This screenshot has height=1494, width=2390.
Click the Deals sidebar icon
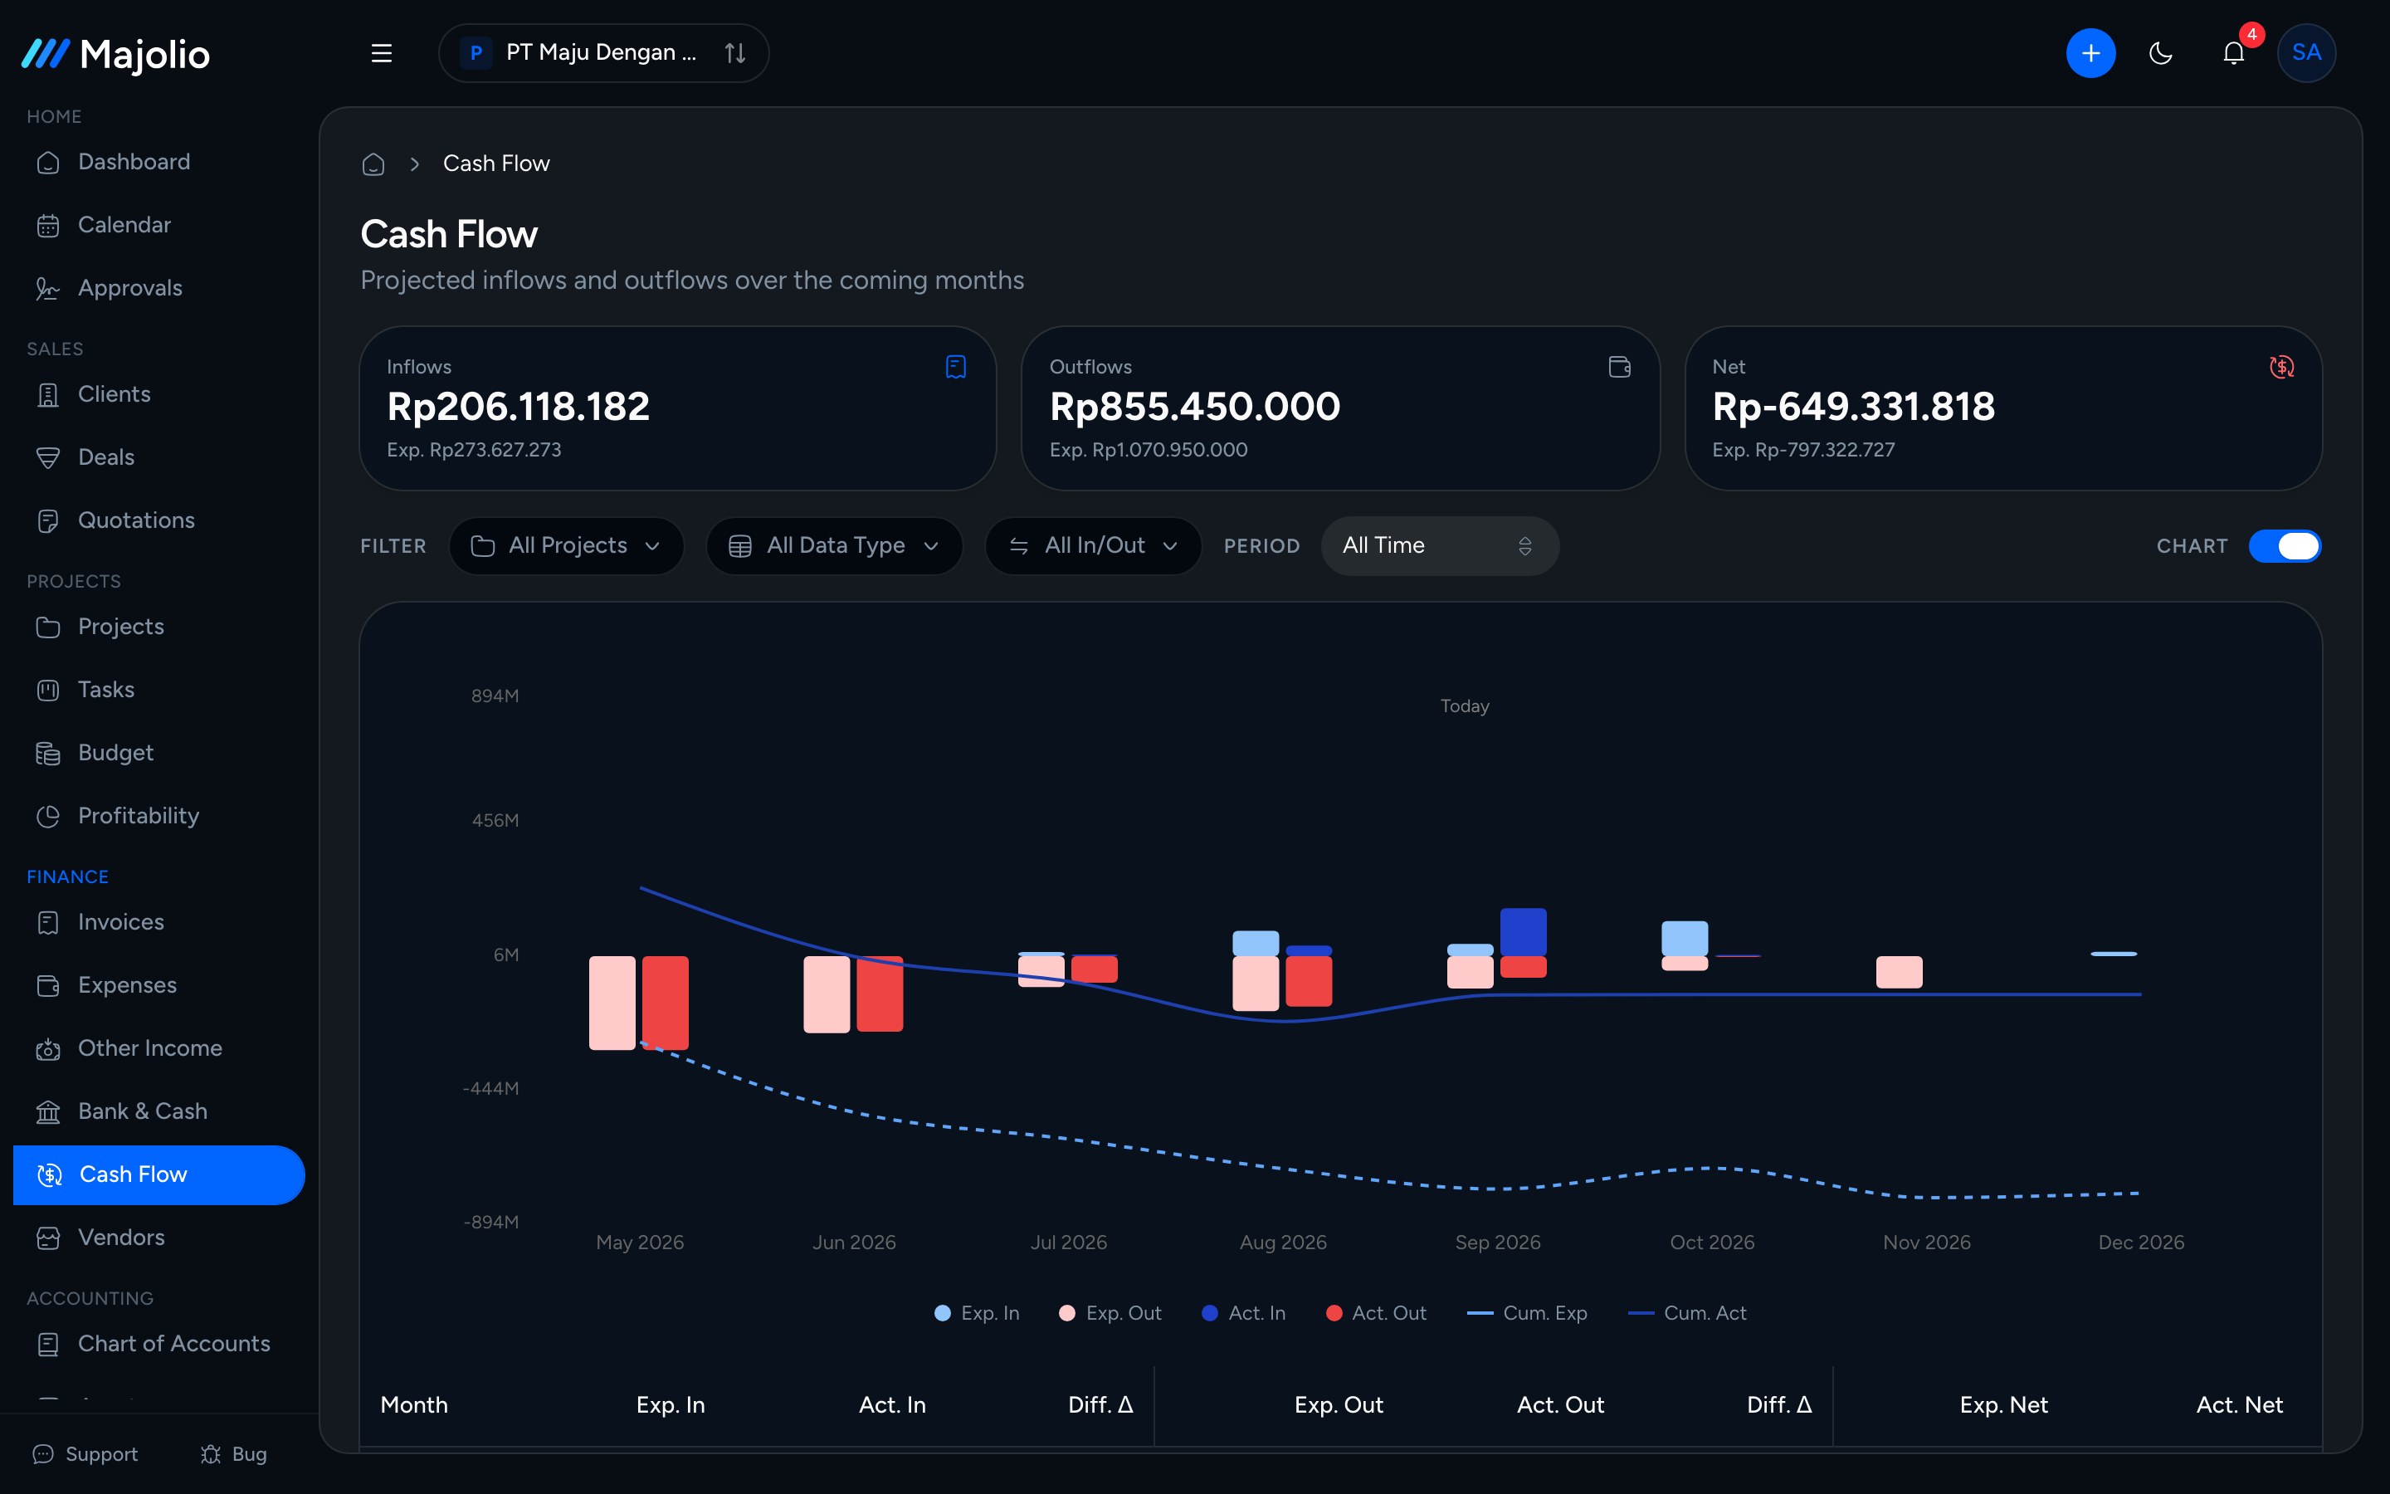[x=47, y=457]
